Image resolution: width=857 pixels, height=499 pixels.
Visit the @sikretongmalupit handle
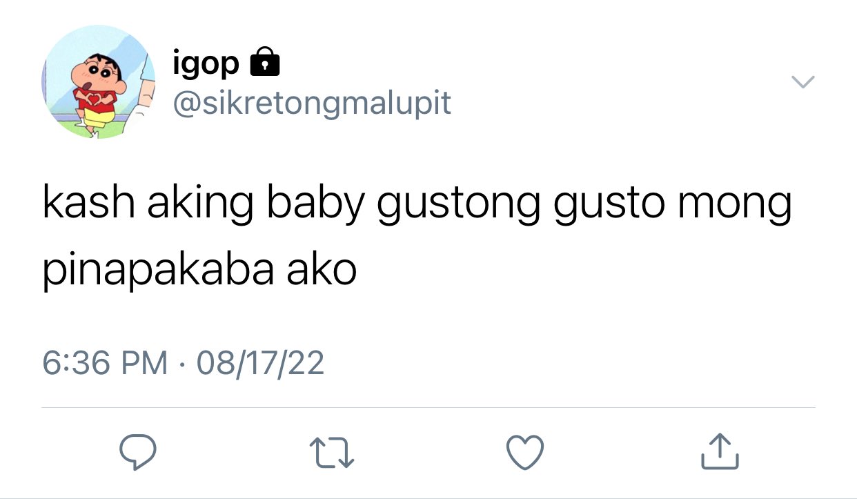click(x=311, y=103)
